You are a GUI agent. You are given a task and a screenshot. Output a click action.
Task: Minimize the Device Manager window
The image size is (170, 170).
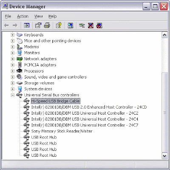point(146,6)
